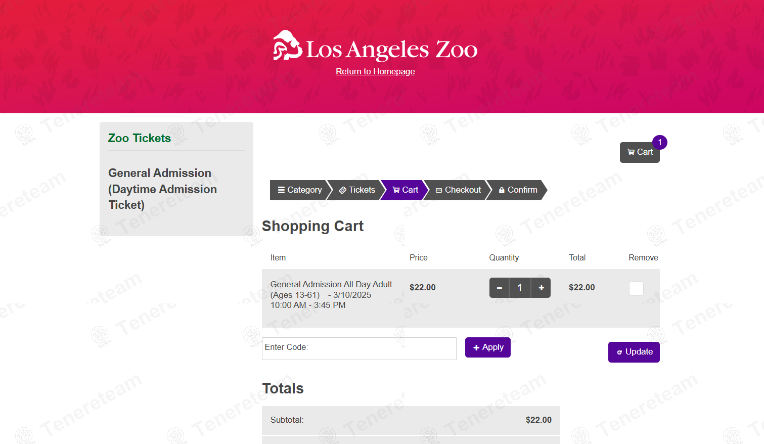Click the Los Angeles Zoo logo
The height and width of the screenshot is (444, 764).
[x=375, y=47]
